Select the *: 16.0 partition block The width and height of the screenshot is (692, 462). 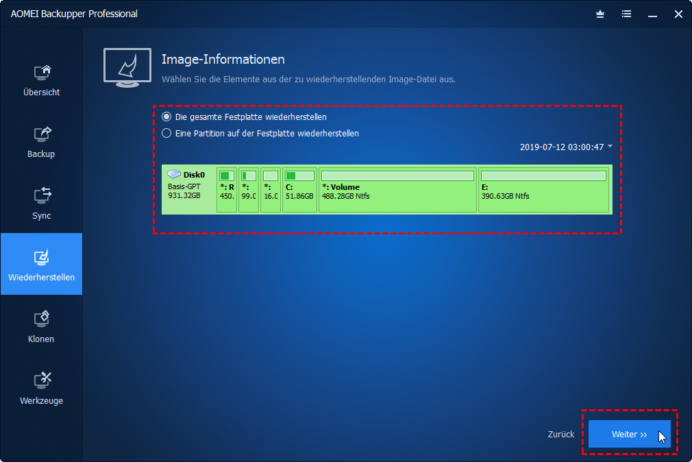coord(271,190)
